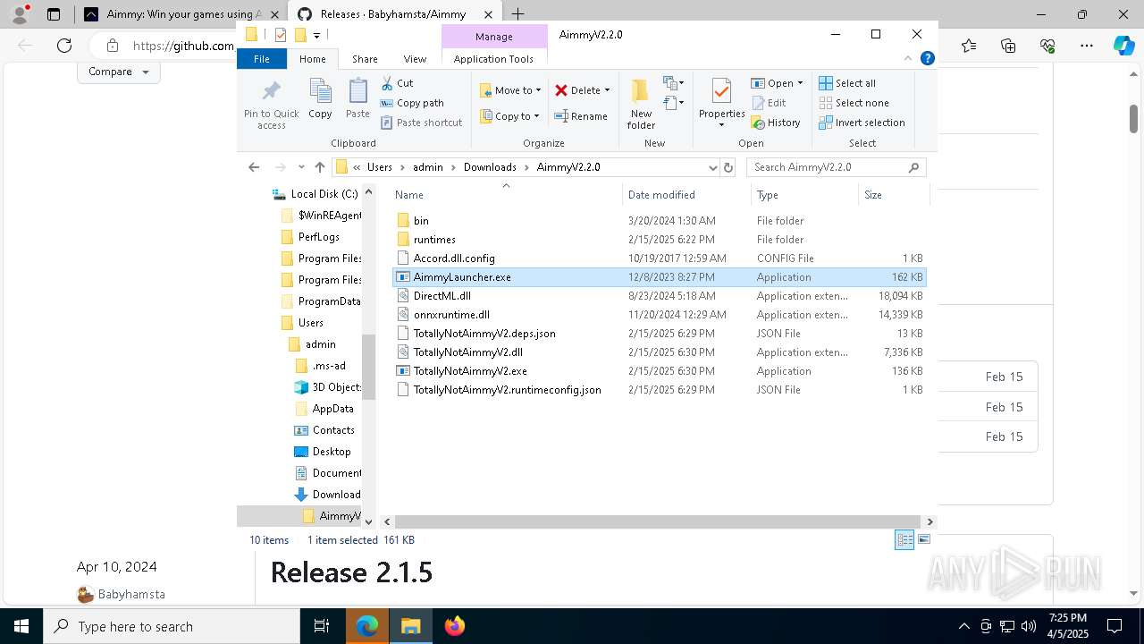Click the Search AimmyV2.2.0 field

point(836,167)
